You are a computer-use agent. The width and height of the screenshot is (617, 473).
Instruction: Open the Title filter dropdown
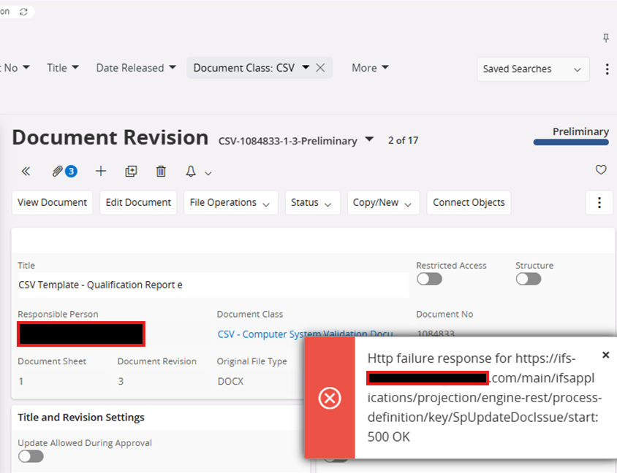pyautogui.click(x=63, y=68)
